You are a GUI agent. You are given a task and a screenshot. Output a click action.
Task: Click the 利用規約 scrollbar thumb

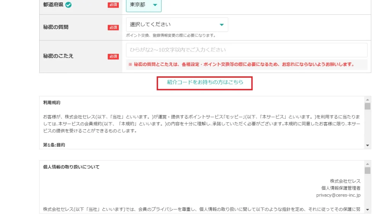pos(368,106)
